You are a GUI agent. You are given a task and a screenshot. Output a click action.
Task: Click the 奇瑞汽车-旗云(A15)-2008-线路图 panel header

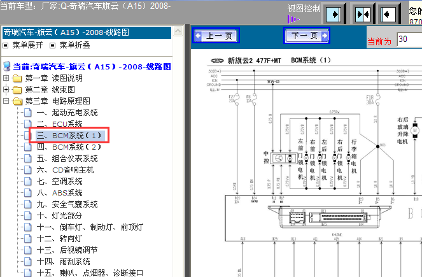point(87,32)
